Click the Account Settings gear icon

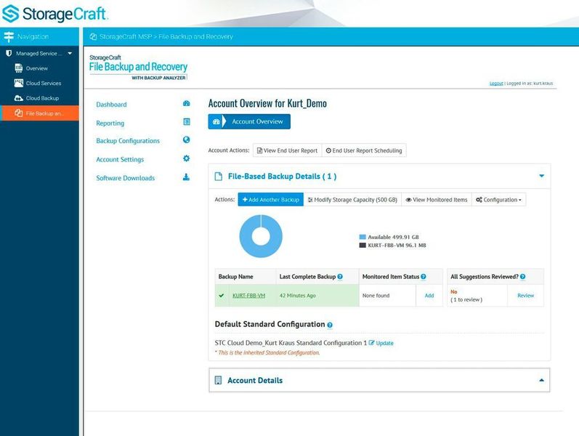187,158
